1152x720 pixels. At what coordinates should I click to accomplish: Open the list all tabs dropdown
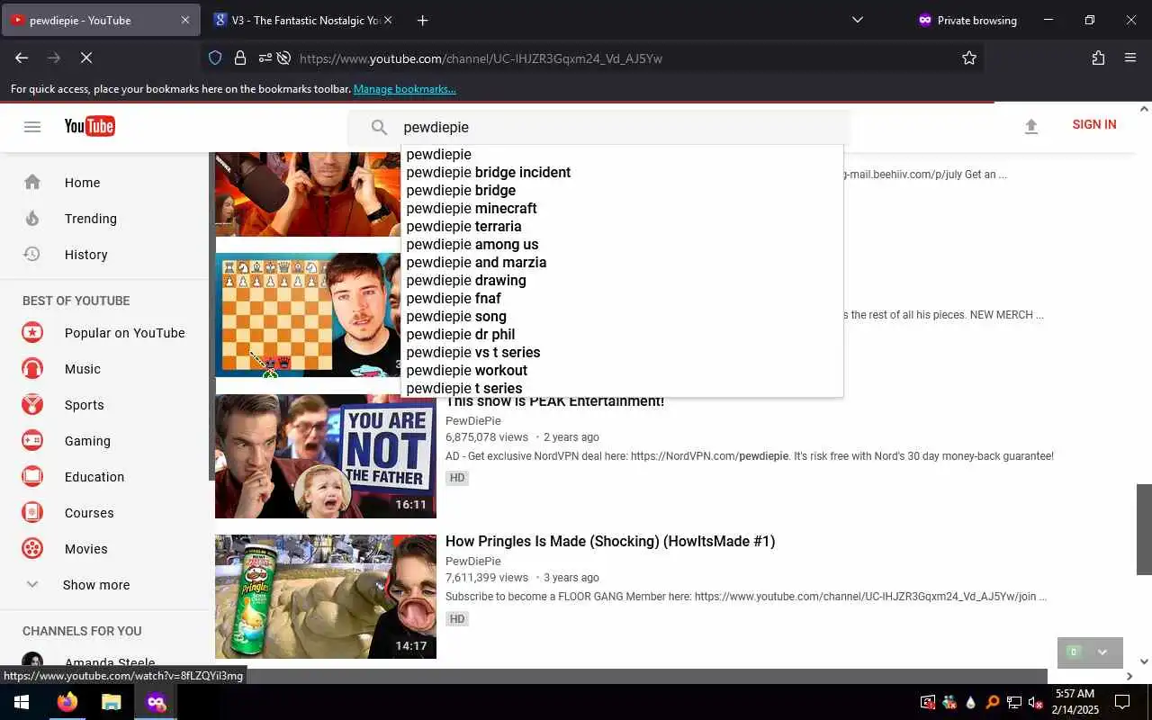[857, 20]
